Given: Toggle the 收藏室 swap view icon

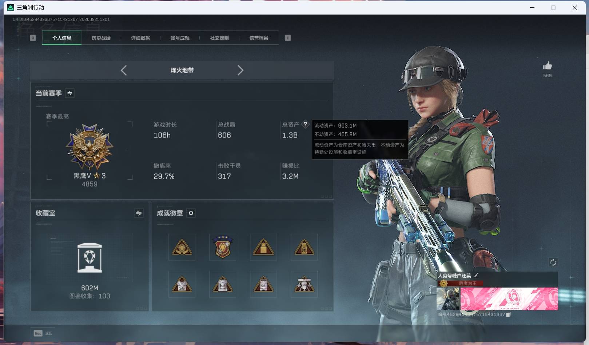Looking at the screenshot, I should (139, 213).
